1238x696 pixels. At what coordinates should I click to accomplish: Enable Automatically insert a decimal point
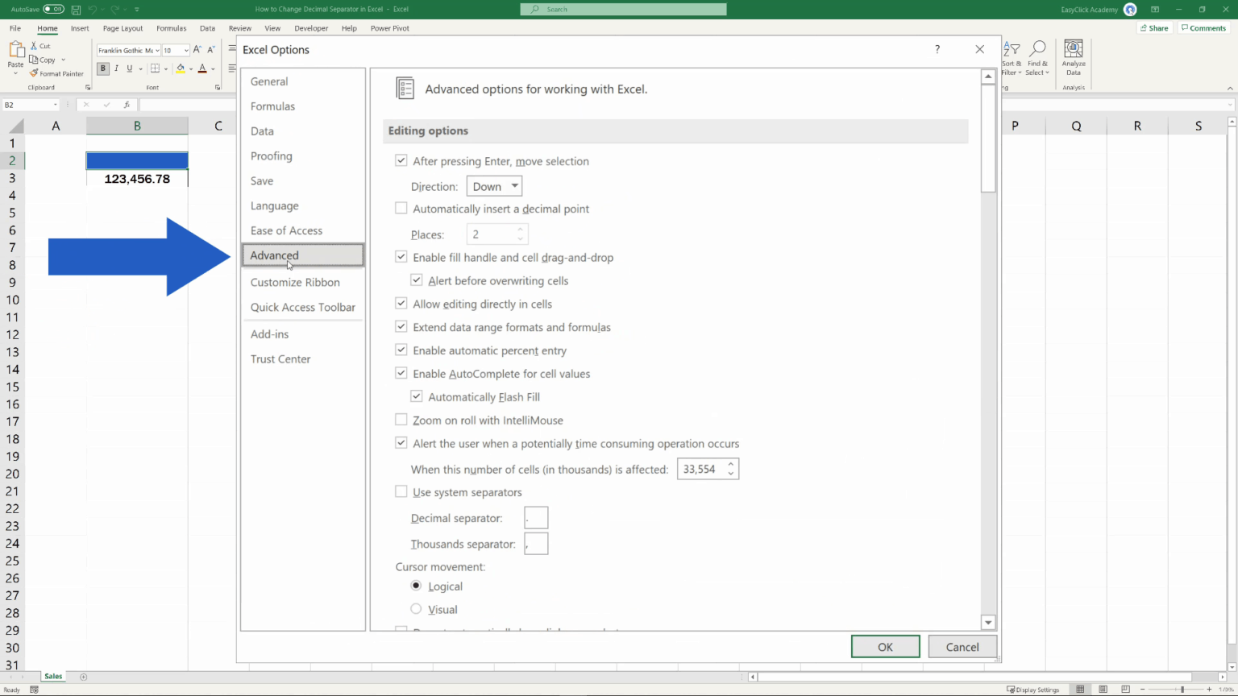coord(401,208)
